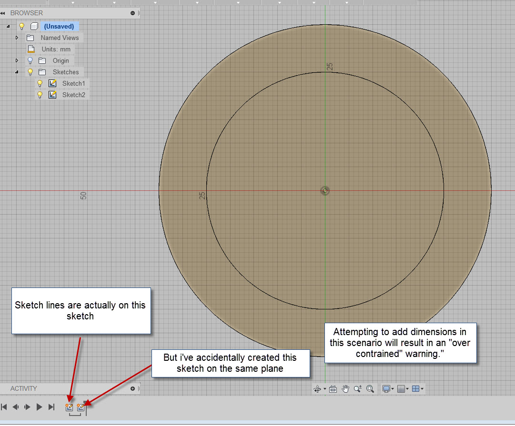Hide Sketch2 using its lightbulb
The height and width of the screenshot is (426, 515).
(x=40, y=95)
